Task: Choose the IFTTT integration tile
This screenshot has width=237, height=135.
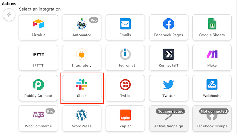Action: pos(38,58)
